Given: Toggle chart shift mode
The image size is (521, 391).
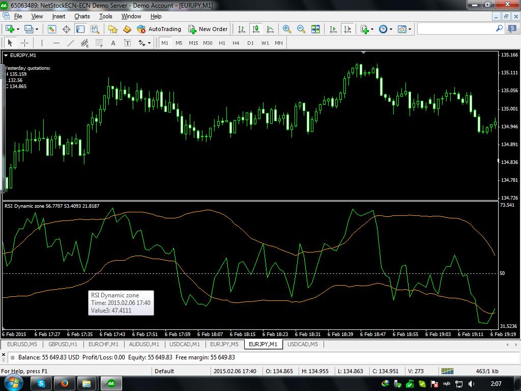Looking at the screenshot, I should point(348,29).
